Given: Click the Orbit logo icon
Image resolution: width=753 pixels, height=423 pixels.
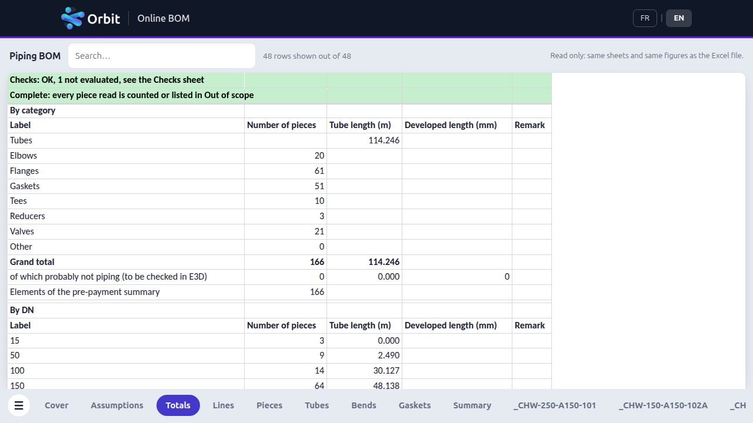Looking at the screenshot, I should click(73, 18).
